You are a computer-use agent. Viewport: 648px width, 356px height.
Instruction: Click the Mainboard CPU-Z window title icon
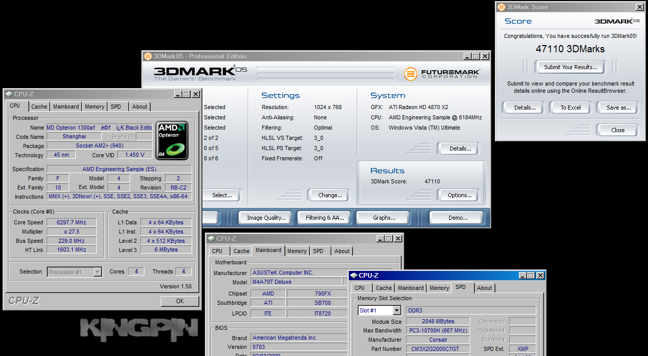pos(211,239)
